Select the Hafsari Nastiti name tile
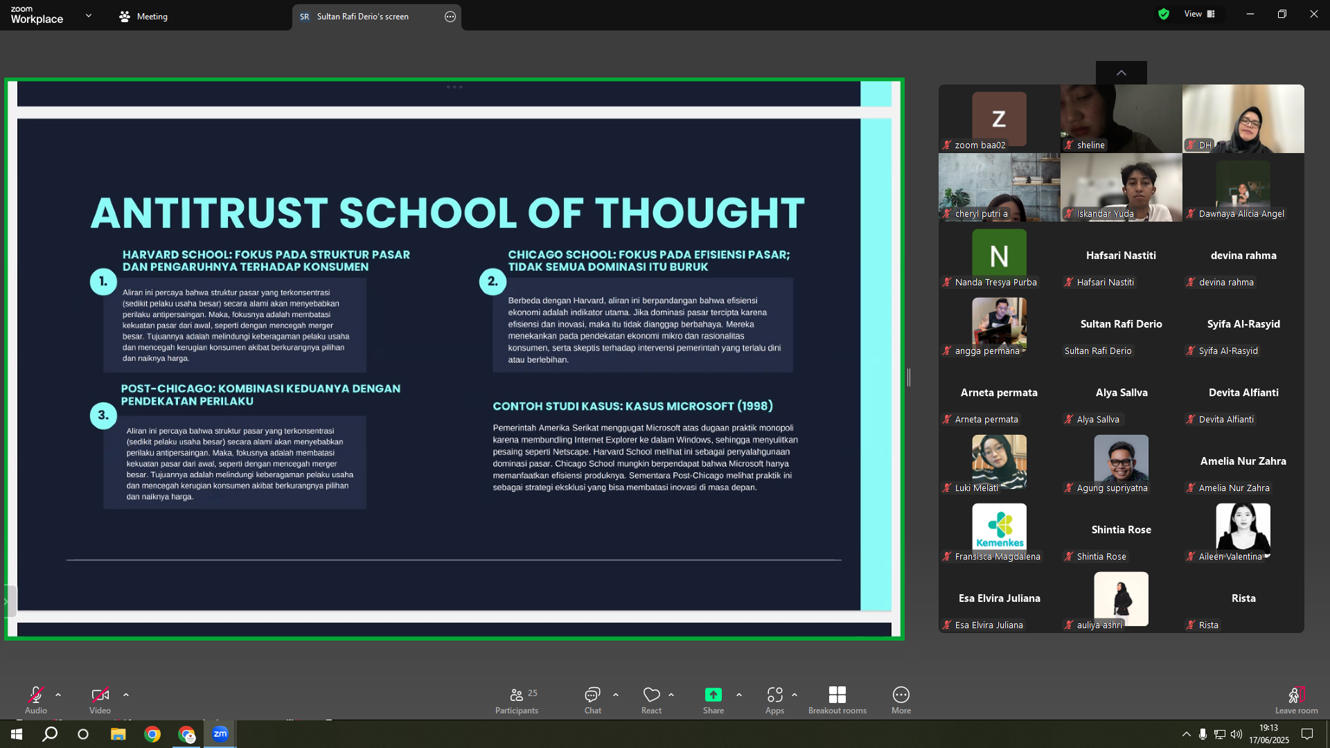This screenshot has width=1330, height=748. pyautogui.click(x=1121, y=256)
